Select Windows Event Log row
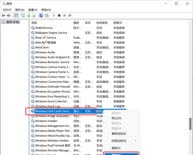Screen dimensions: 193x155 coord(78,106)
